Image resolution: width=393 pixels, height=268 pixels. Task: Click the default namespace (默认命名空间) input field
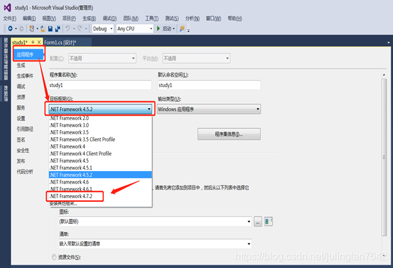pos(209,85)
